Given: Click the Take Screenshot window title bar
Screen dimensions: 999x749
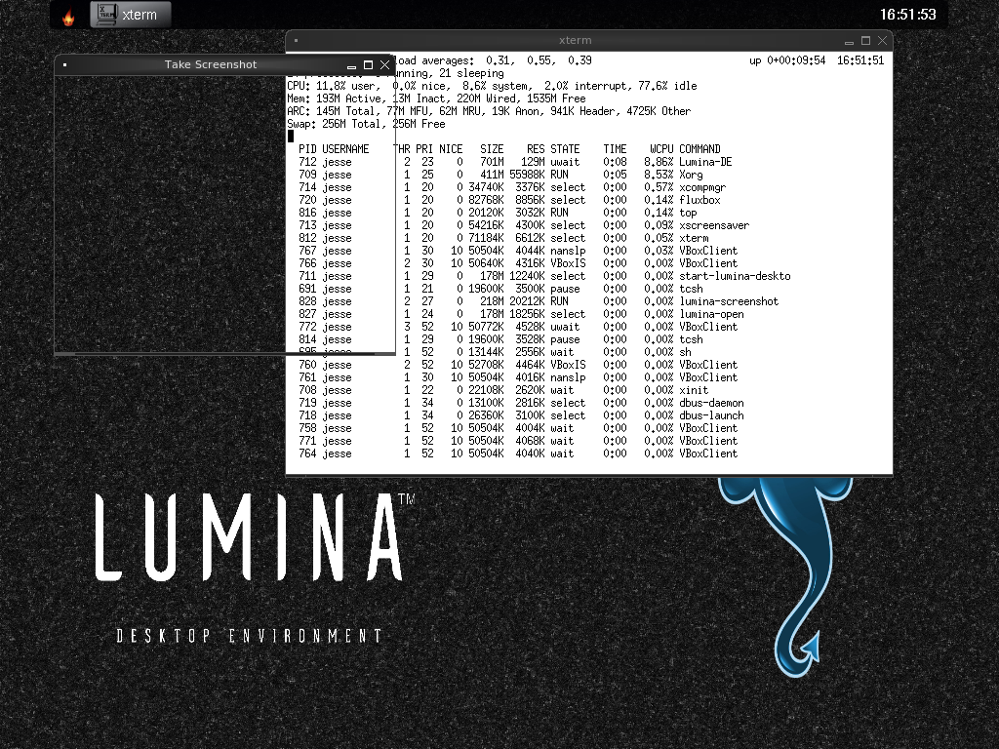Looking at the screenshot, I should (x=211, y=64).
